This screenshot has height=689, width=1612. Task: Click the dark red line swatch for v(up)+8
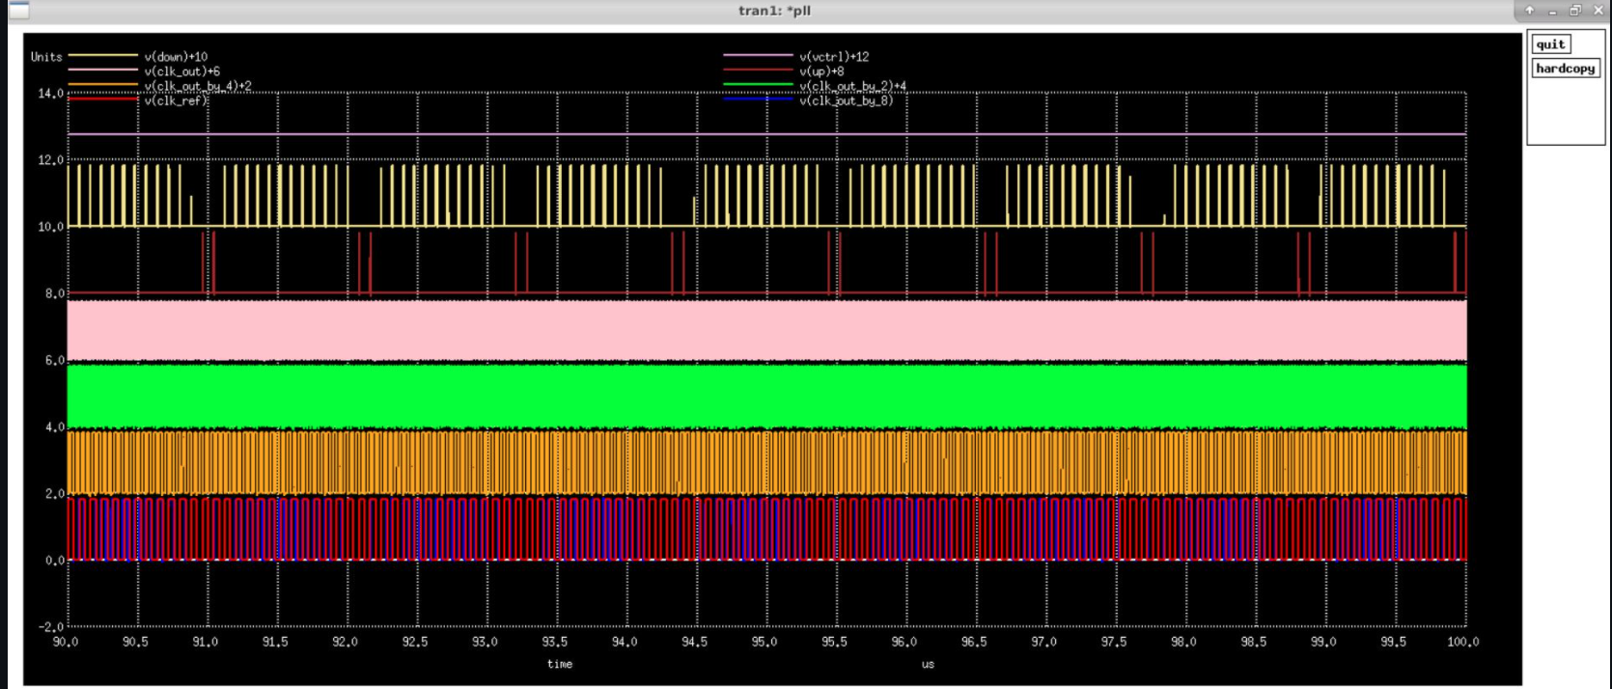point(758,70)
